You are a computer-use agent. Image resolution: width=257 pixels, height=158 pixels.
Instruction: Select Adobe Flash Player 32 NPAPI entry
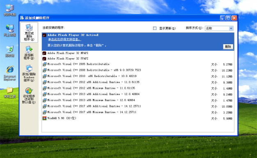tap(138, 53)
